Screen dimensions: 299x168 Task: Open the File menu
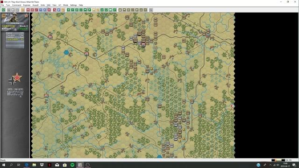2,5
